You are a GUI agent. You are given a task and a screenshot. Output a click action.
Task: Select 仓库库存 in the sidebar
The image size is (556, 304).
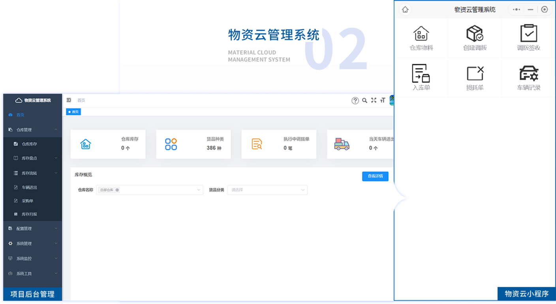click(x=29, y=144)
